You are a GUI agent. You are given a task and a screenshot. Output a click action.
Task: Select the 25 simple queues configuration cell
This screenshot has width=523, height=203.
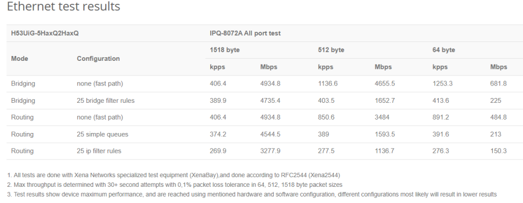[x=102, y=134]
